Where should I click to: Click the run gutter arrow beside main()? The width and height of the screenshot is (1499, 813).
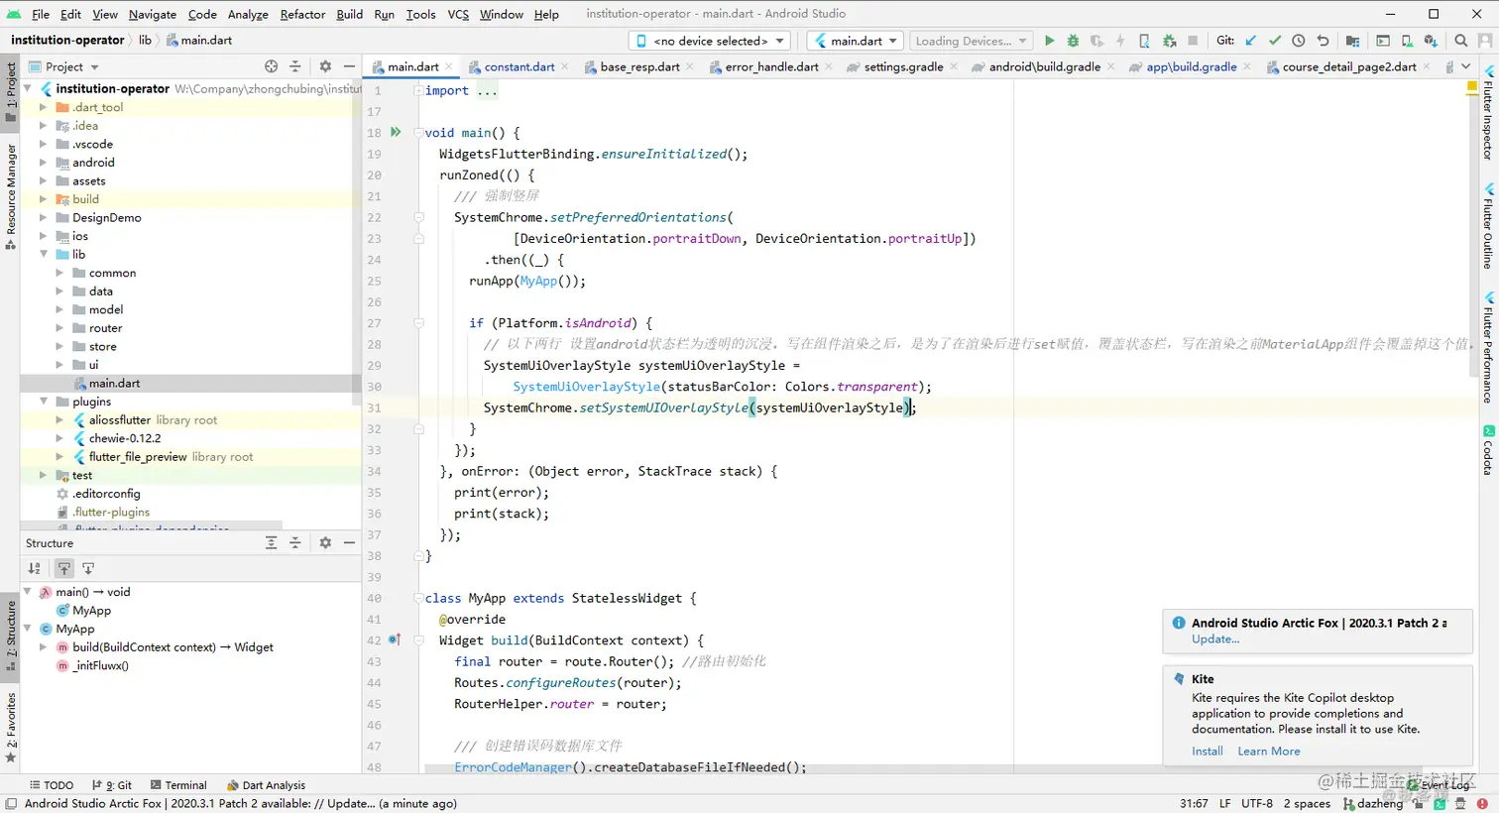[396, 132]
